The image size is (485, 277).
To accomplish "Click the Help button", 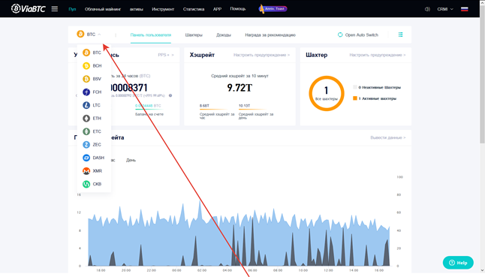I will (x=458, y=263).
